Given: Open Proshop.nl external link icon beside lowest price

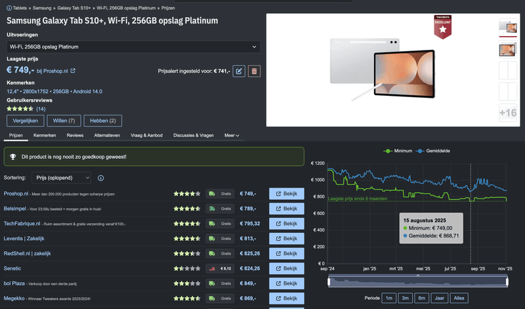Looking at the screenshot, I should click(73, 71).
